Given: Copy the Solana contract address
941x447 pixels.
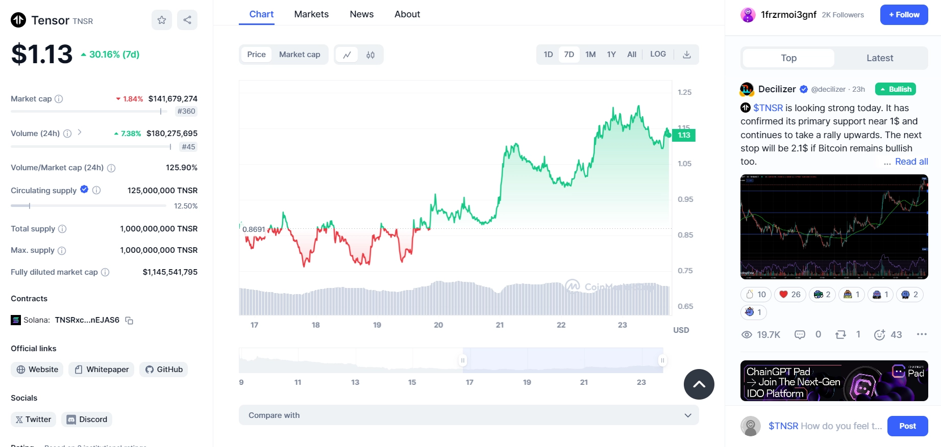Looking at the screenshot, I should 129,321.
